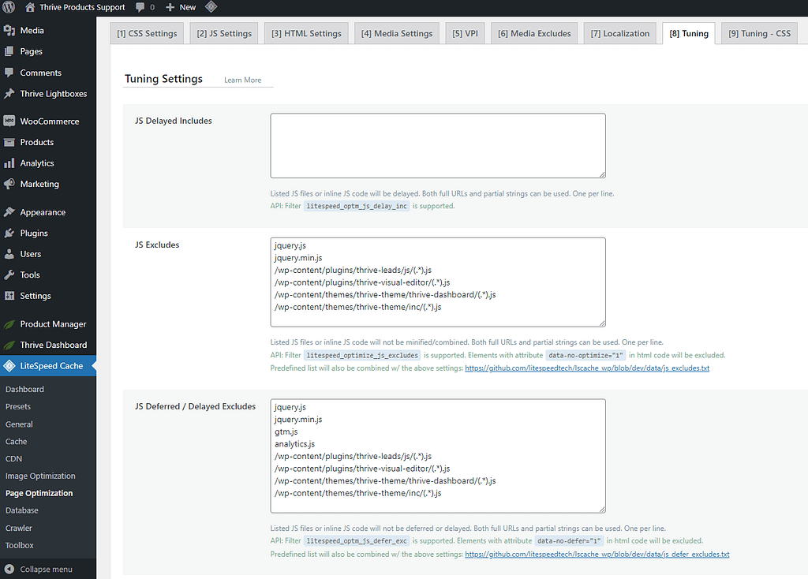Screen dimensions: 808x579
Task: Click the analytics.js line in Deferred Excludes
Action: click(295, 444)
